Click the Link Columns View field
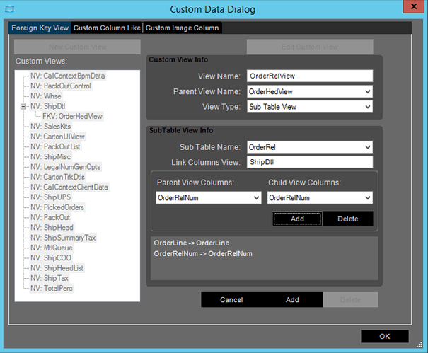 pyautogui.click(x=310, y=162)
